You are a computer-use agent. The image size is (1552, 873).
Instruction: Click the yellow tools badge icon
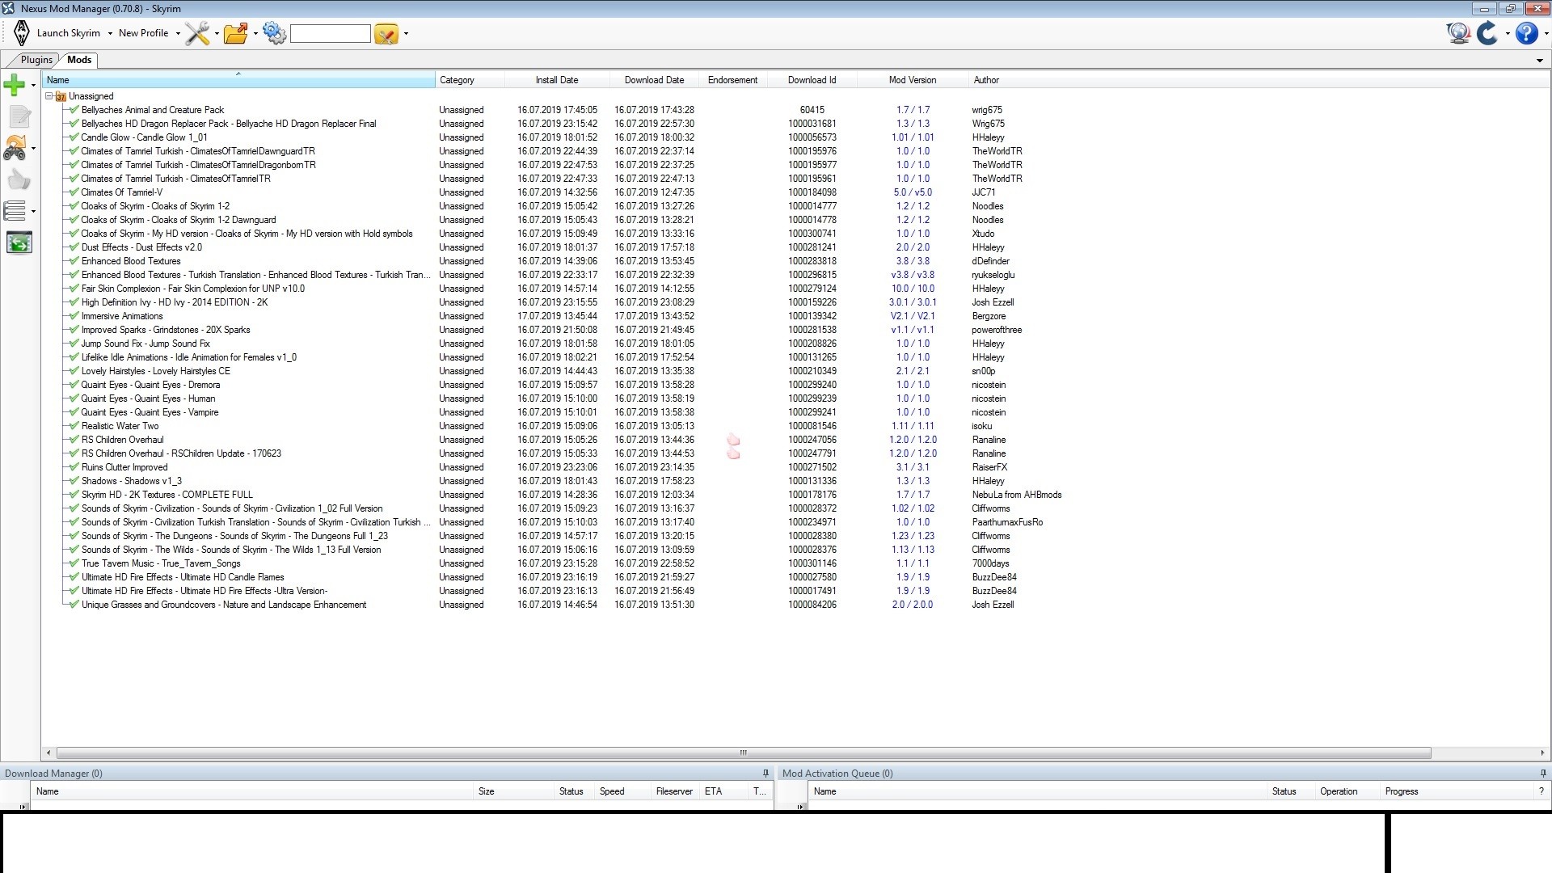coord(386,34)
